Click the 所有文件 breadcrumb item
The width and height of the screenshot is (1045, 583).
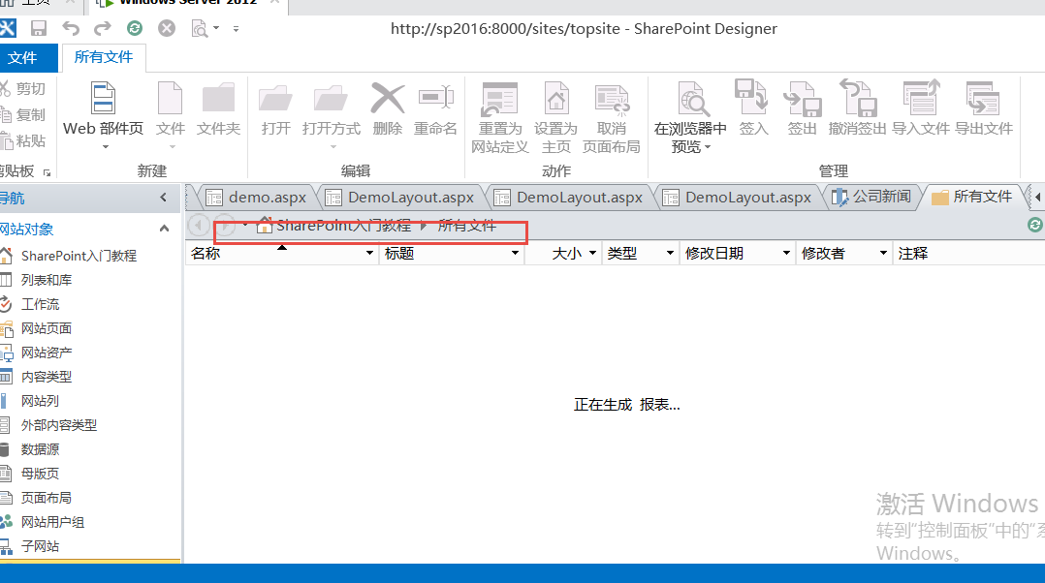click(x=467, y=226)
